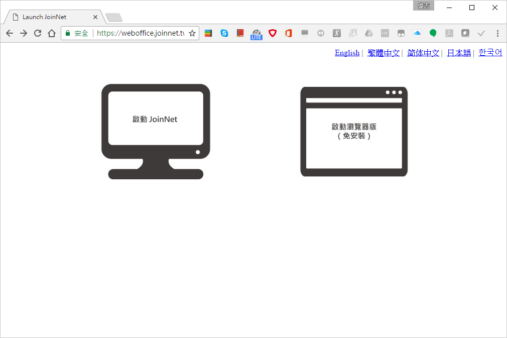The width and height of the screenshot is (507, 338).
Task: Start the browser version (no install)
Action: point(354,131)
